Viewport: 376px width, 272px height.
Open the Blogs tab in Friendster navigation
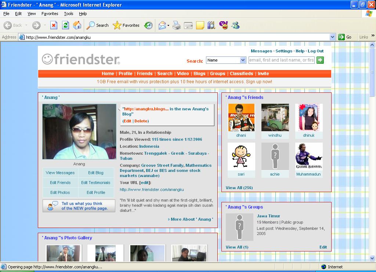tap(199, 74)
